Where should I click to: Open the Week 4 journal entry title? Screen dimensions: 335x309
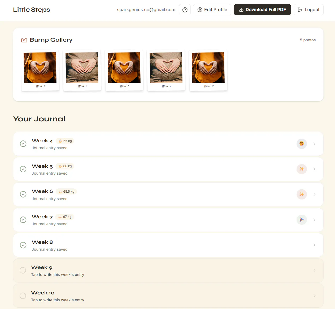[42, 141]
